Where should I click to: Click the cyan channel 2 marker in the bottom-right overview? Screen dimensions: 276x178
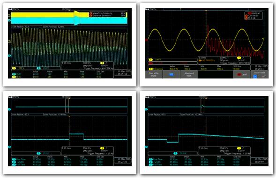point(146,109)
